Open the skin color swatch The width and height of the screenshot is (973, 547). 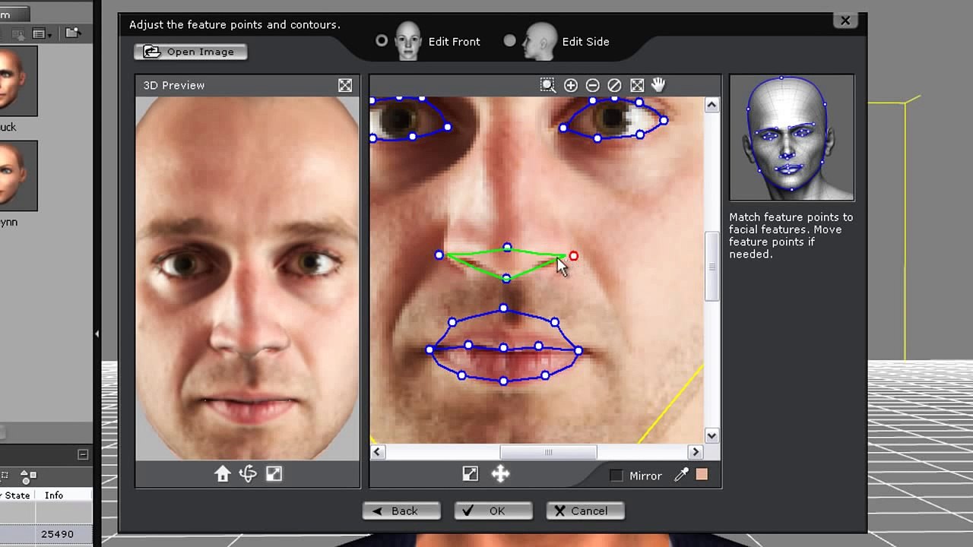click(x=702, y=475)
